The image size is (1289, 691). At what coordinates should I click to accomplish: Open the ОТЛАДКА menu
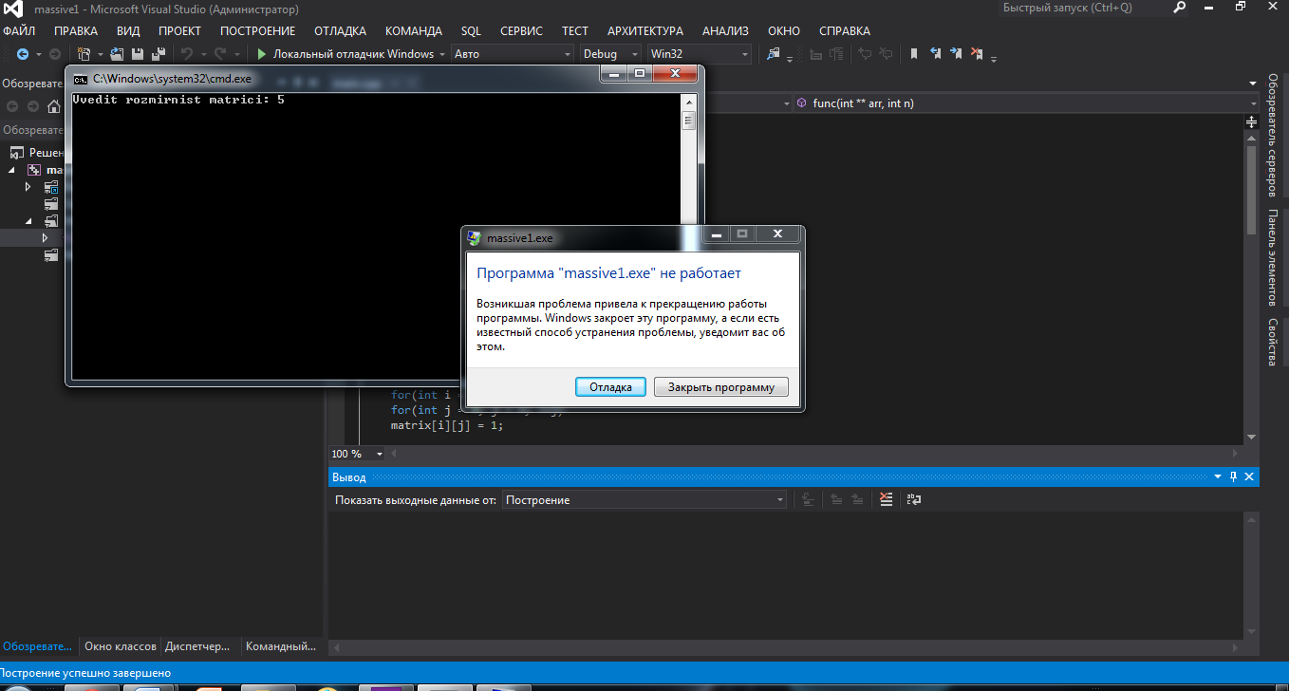(340, 30)
